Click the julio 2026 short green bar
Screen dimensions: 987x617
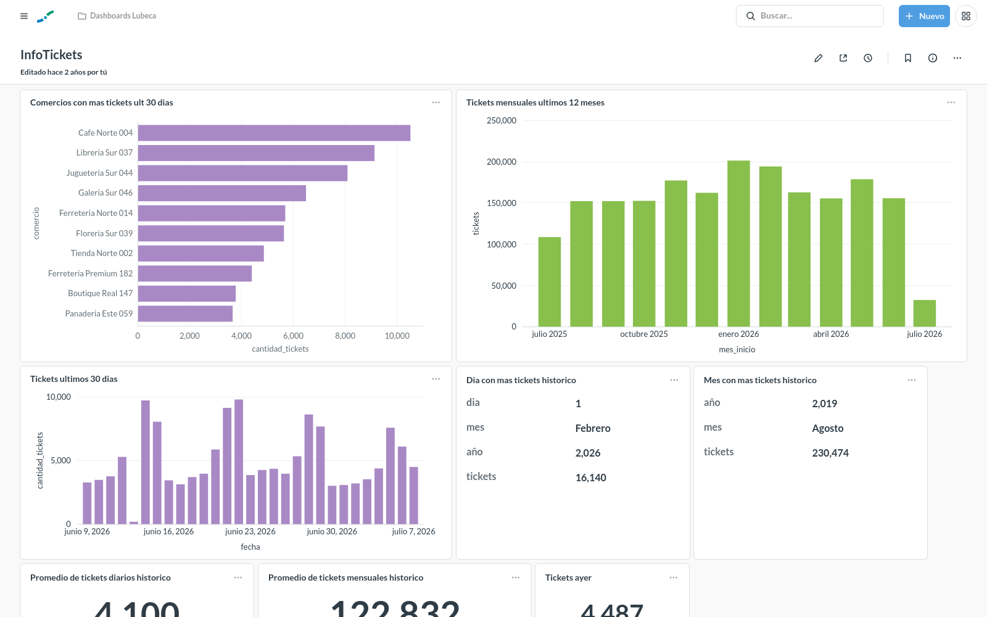point(925,313)
